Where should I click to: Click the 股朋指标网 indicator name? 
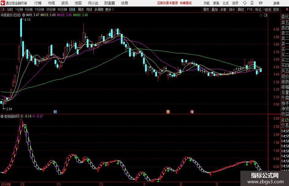12,116
